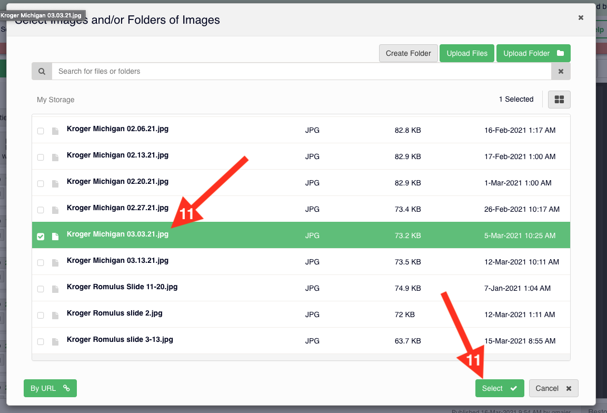Click date 12-Mar-2021 1:11 AM

[520, 315]
